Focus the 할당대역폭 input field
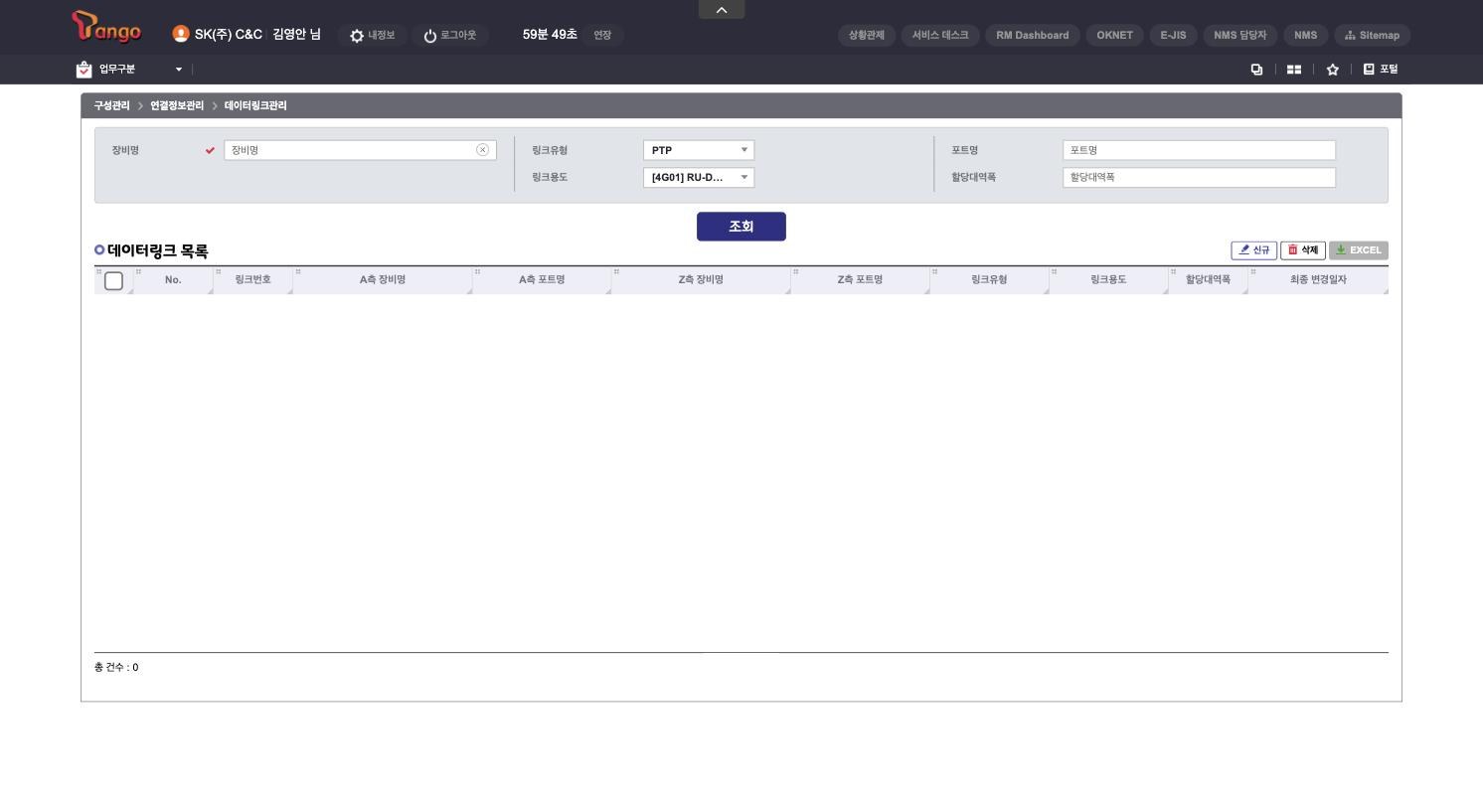Viewport: 1483px width, 807px height. 1199,178
